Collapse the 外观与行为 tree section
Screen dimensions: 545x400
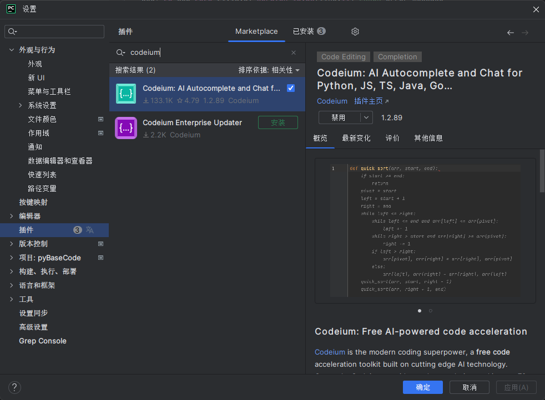pyautogui.click(x=12, y=50)
